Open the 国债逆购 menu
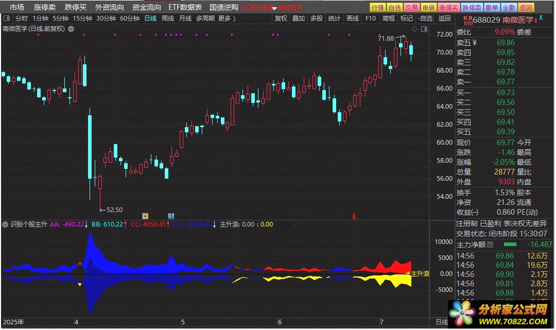Viewport: 556px width, 330px height. click(224, 7)
